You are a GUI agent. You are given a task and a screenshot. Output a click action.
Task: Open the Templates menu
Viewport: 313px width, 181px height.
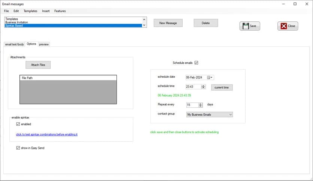(30, 11)
